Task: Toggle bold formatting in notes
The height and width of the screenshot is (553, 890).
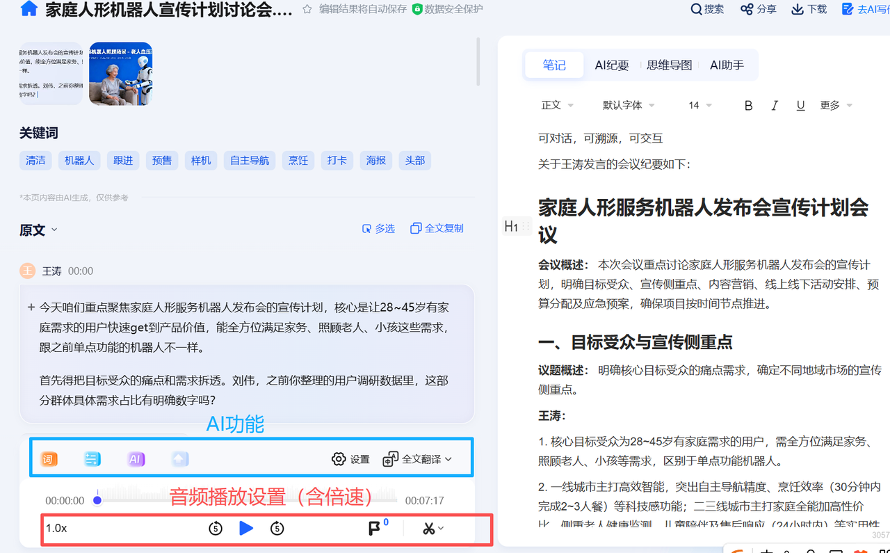Action: pyautogui.click(x=748, y=106)
